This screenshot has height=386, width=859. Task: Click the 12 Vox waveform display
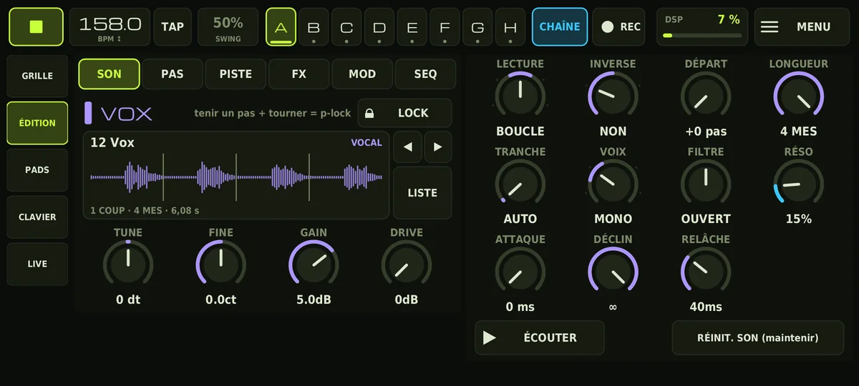coord(236,175)
